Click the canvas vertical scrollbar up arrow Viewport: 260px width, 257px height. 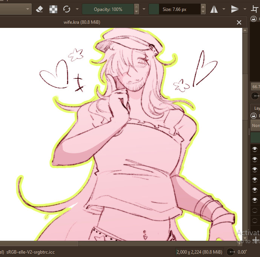245,31
